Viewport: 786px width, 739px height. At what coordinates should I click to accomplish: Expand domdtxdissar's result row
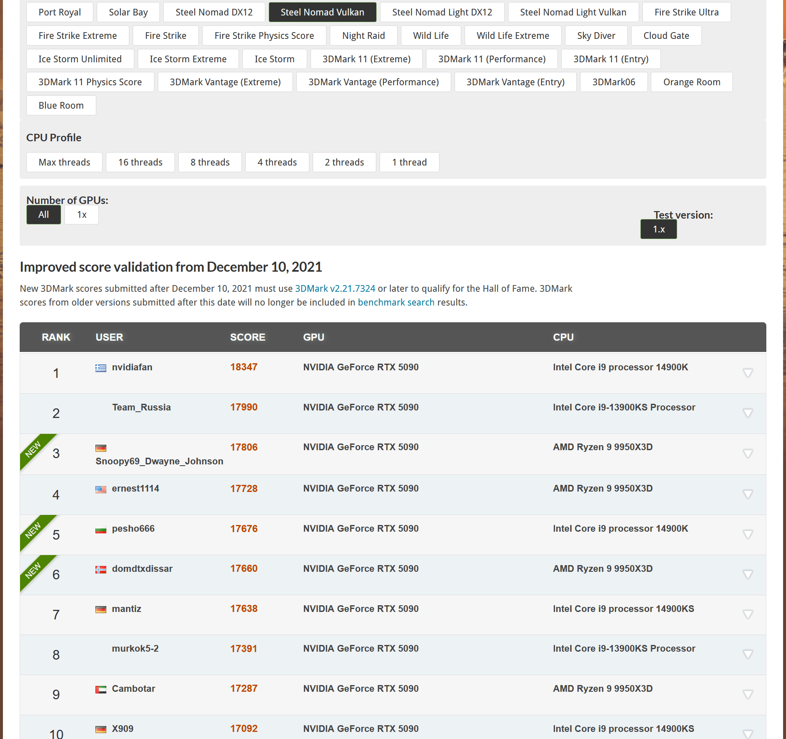point(748,574)
